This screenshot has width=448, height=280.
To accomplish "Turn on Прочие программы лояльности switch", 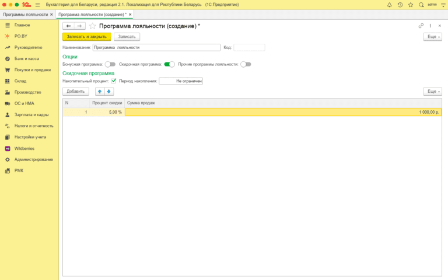I will click(246, 64).
